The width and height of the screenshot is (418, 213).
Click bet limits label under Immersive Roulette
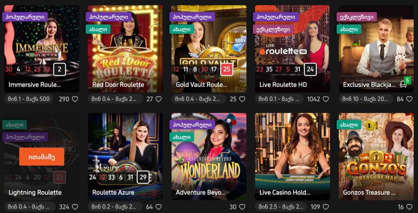29,99
